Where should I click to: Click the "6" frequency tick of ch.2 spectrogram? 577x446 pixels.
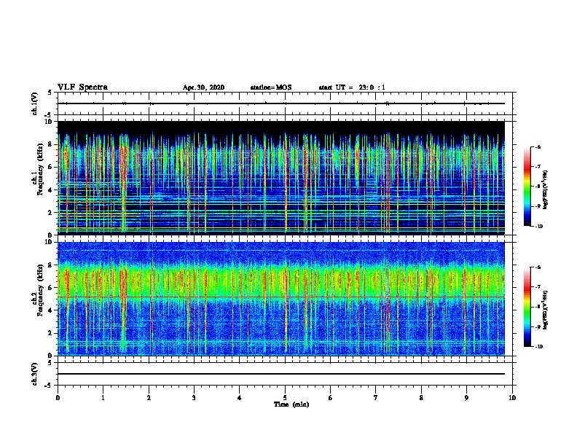point(50,288)
